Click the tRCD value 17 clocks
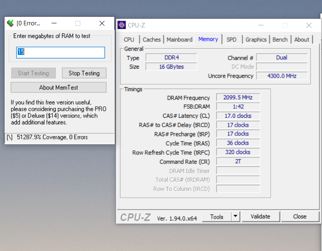Screen dimensions: 322x251 (238, 125)
